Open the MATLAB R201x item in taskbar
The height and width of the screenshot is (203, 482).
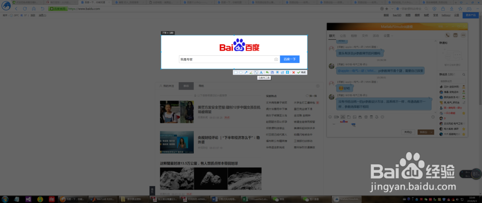click(103, 199)
